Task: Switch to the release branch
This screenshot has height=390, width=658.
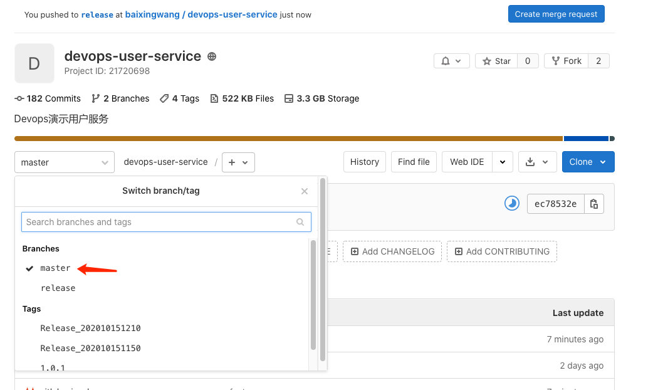Action: coord(58,288)
